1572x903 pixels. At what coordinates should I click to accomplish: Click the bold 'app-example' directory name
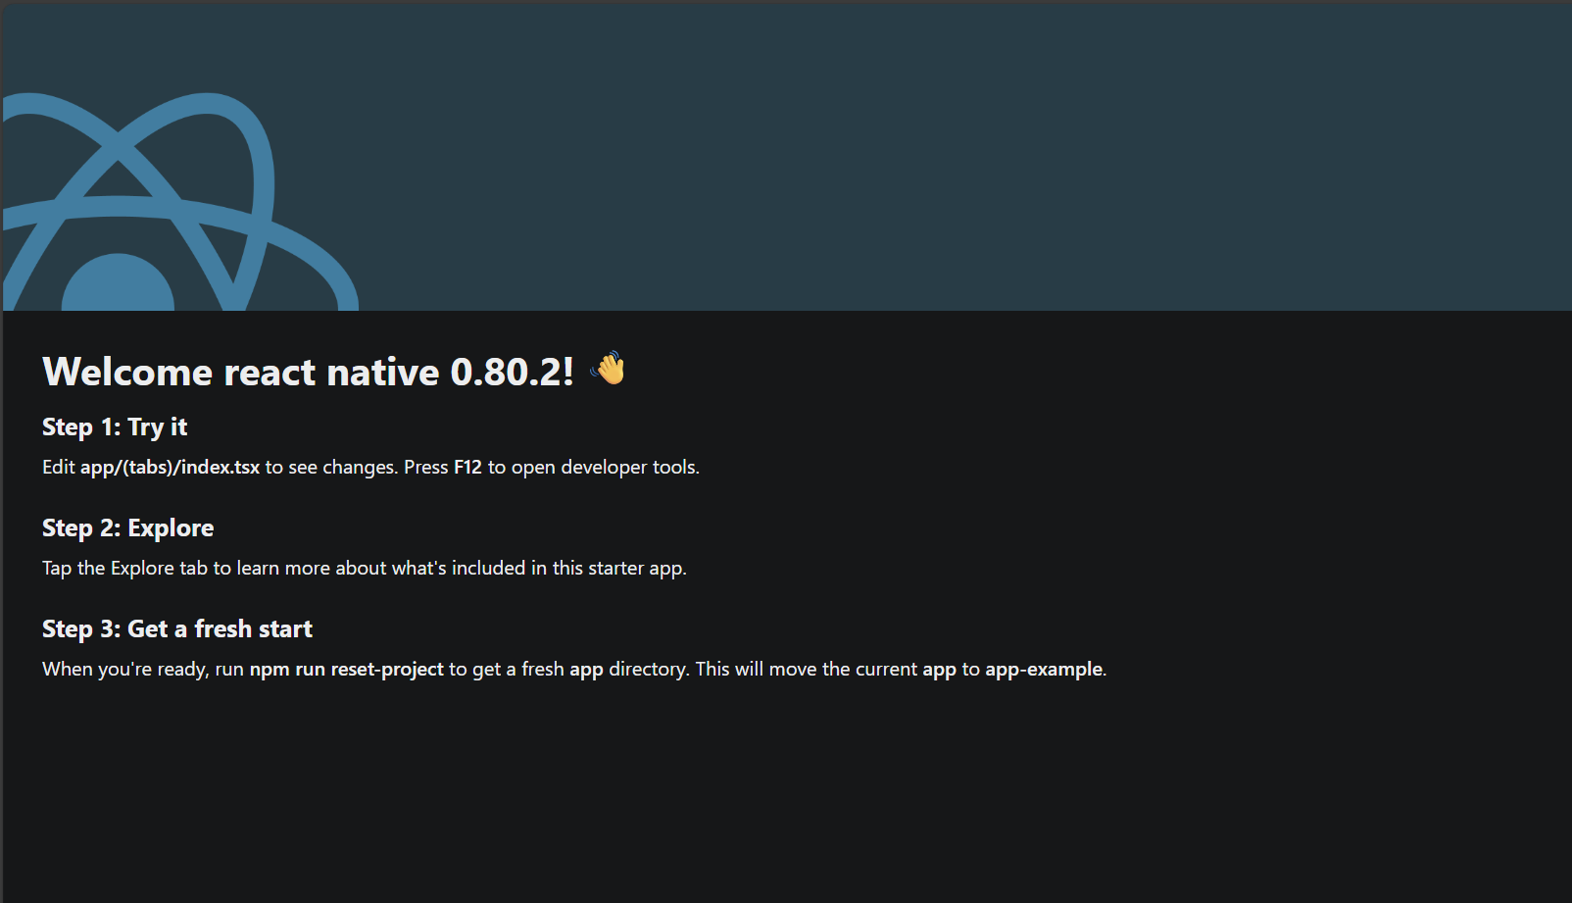1044,669
